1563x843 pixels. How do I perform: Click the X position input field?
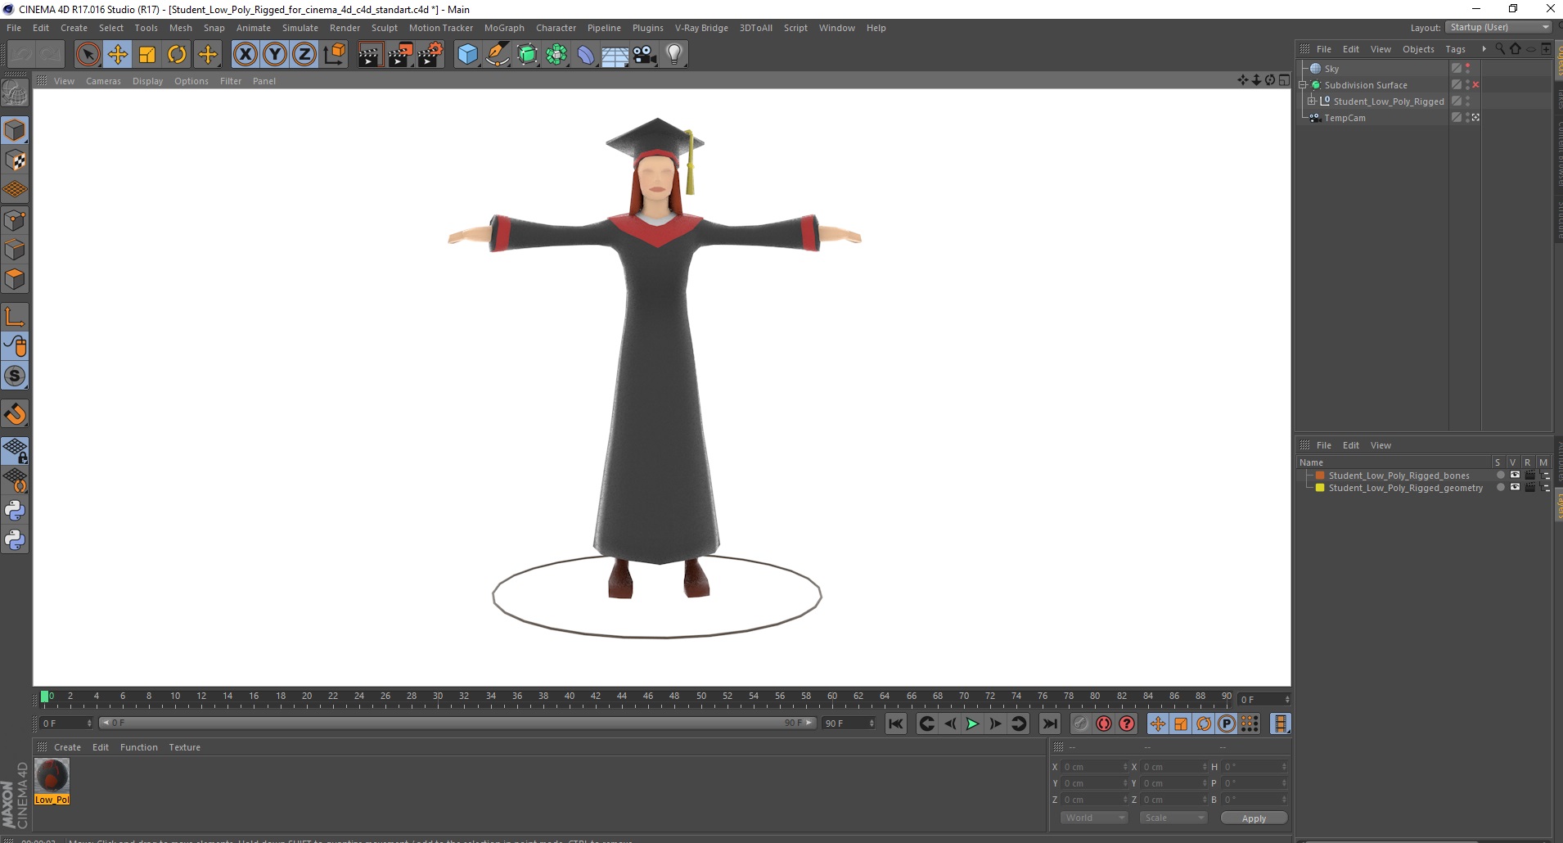(x=1095, y=767)
